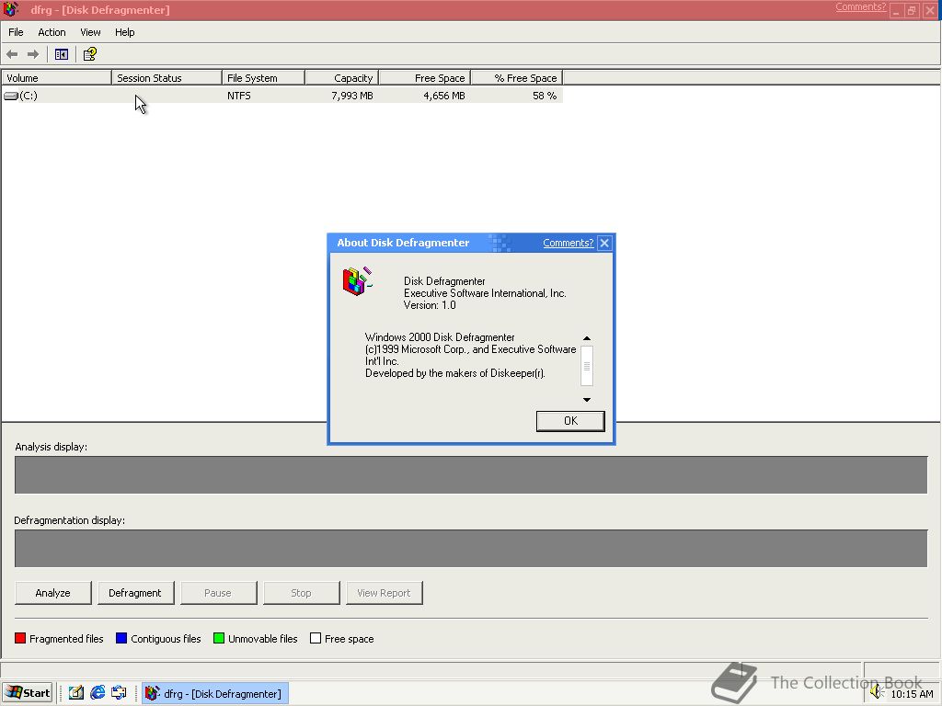
Task: Open the View menu
Action: pyautogui.click(x=90, y=32)
